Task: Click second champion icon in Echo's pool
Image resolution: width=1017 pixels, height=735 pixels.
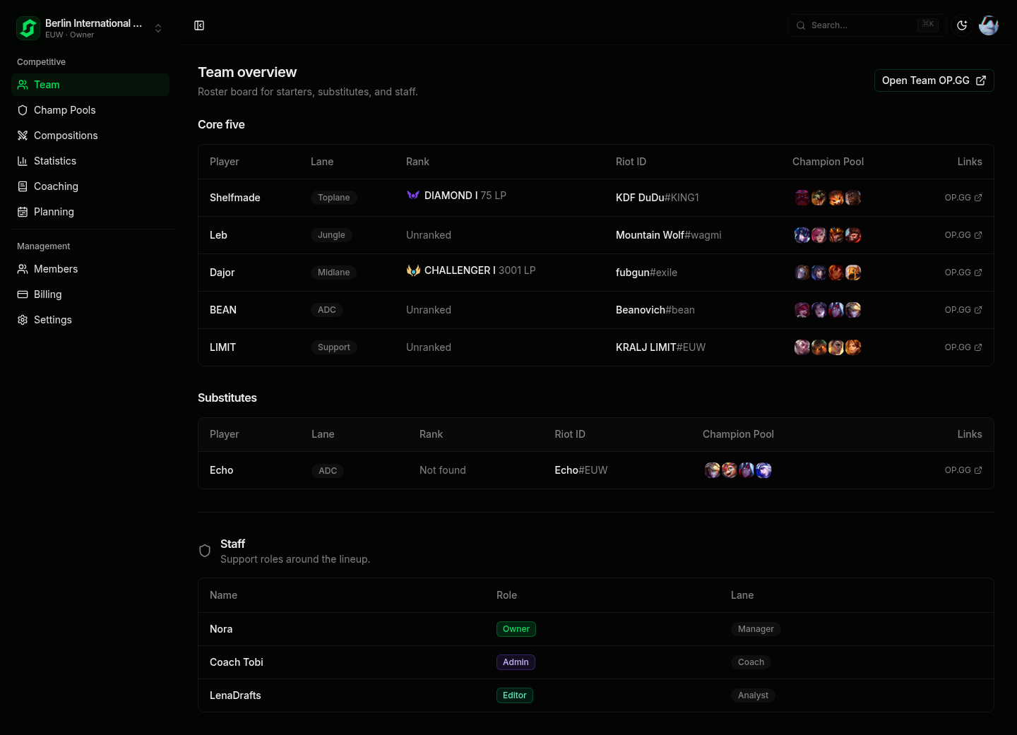Action: click(730, 470)
